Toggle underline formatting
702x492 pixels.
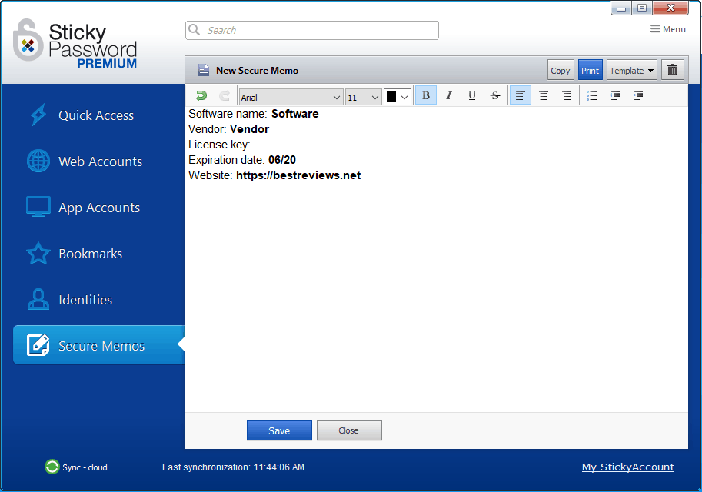(471, 95)
